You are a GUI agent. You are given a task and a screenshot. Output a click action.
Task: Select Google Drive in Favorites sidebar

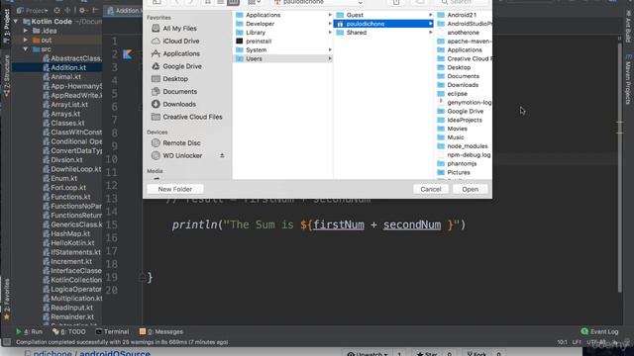(176, 66)
